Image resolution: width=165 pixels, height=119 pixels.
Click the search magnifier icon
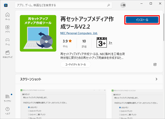(109, 5)
